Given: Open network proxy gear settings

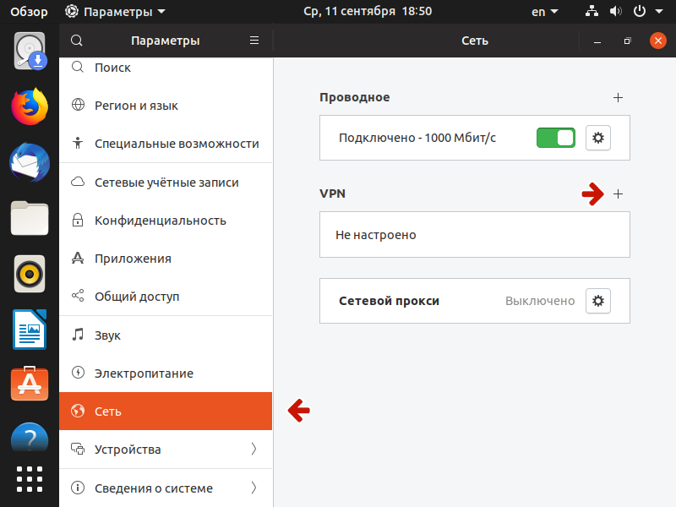Looking at the screenshot, I should tap(598, 301).
